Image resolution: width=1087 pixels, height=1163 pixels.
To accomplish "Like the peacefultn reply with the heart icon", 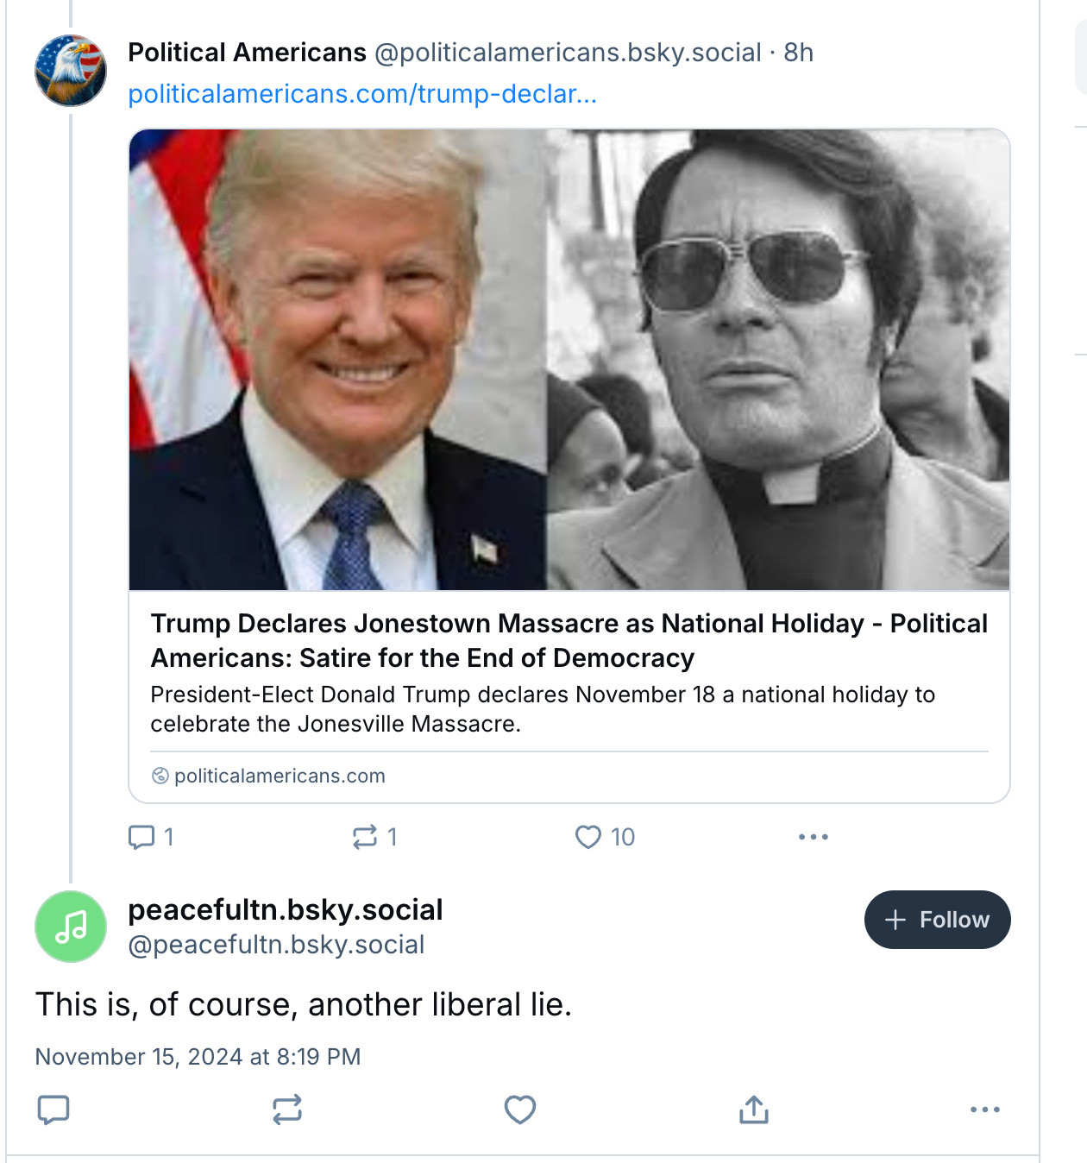I will tap(519, 1110).
